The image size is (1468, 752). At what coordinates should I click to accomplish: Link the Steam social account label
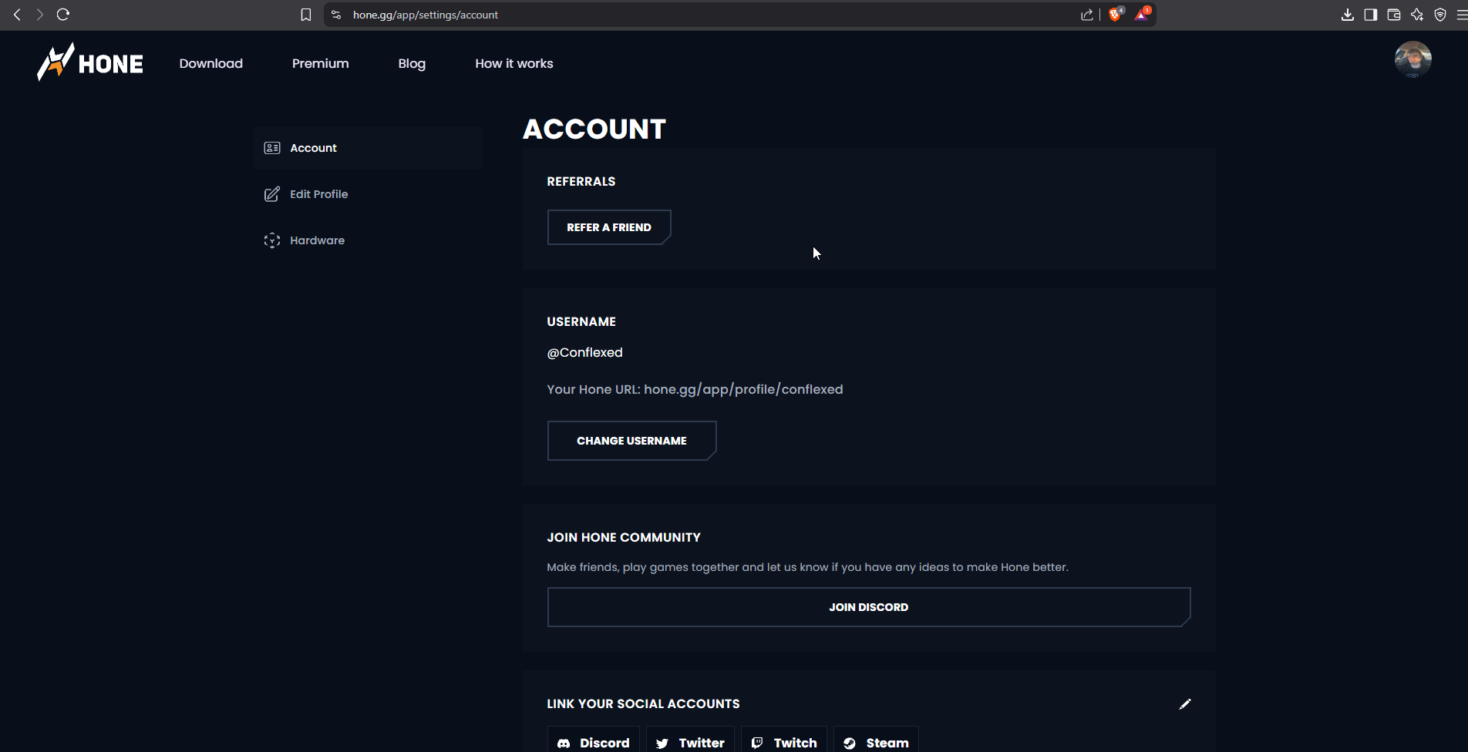click(887, 743)
